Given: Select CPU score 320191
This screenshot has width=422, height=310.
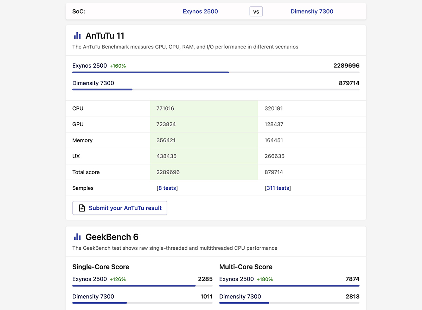Looking at the screenshot, I should click(x=274, y=108).
